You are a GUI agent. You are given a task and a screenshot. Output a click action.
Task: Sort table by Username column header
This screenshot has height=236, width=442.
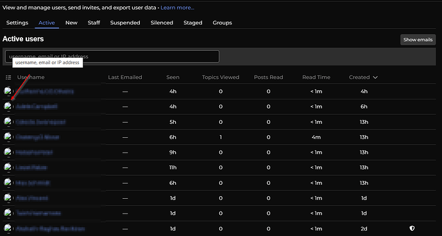[31, 77]
